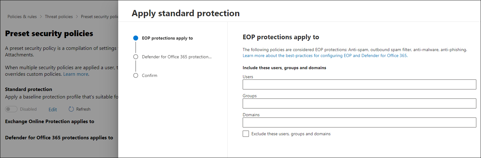481x158 pixels.
Task: Click the "Defender for Office 365 protections applies to" heading
Action: (59, 137)
